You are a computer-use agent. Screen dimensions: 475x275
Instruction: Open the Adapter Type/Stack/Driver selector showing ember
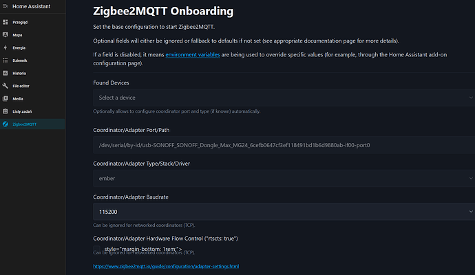(284, 177)
